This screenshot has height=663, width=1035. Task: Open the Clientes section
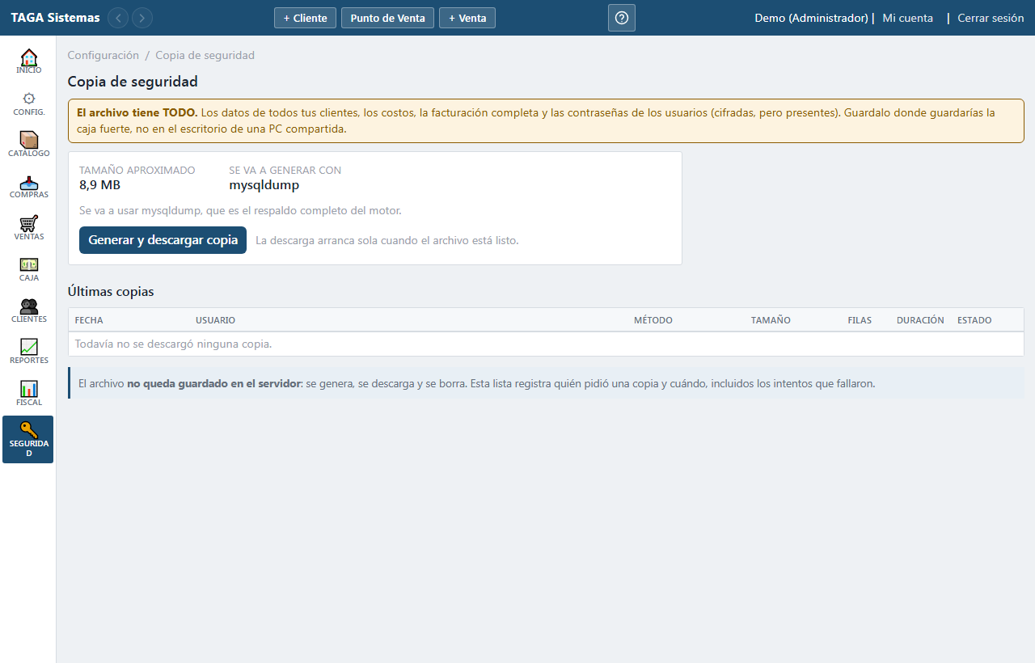[28, 311]
